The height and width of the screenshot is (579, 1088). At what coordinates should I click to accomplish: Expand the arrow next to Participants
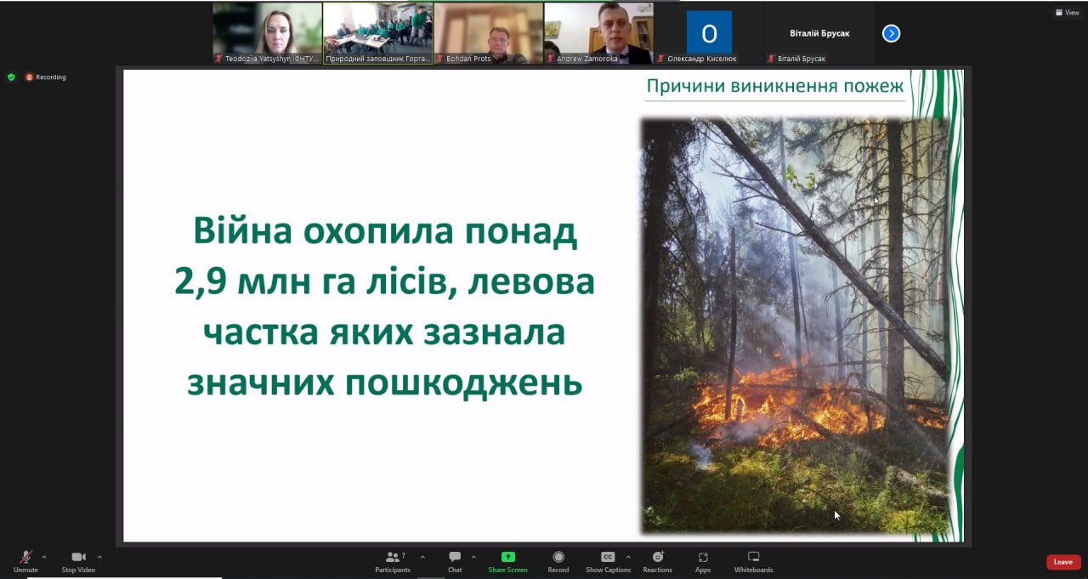[422, 558]
